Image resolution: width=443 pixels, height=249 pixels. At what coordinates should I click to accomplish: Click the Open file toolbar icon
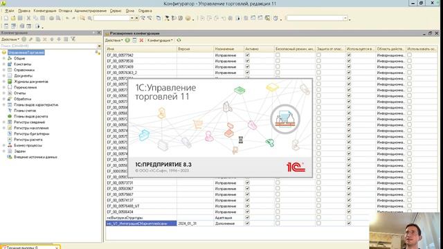click(x=13, y=18)
